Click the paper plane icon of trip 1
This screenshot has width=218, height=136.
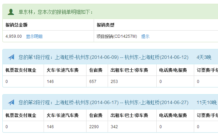tap(11, 57)
